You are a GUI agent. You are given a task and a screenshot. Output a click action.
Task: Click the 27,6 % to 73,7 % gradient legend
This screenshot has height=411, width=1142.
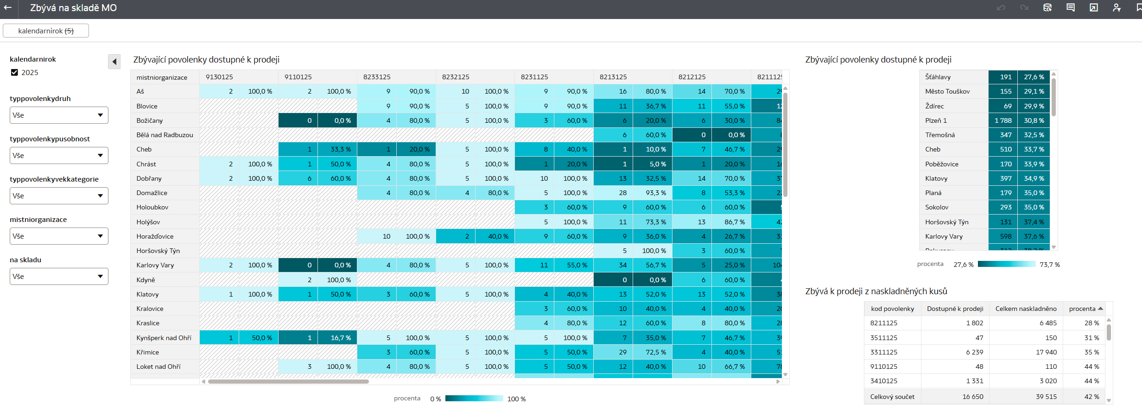tap(1006, 264)
